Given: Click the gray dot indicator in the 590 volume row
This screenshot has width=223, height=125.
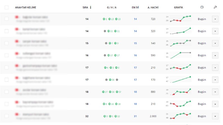Looking at the screenshot, I should [105, 55].
